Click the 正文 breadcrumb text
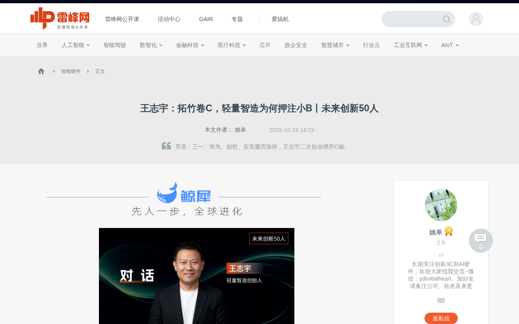 pos(100,71)
